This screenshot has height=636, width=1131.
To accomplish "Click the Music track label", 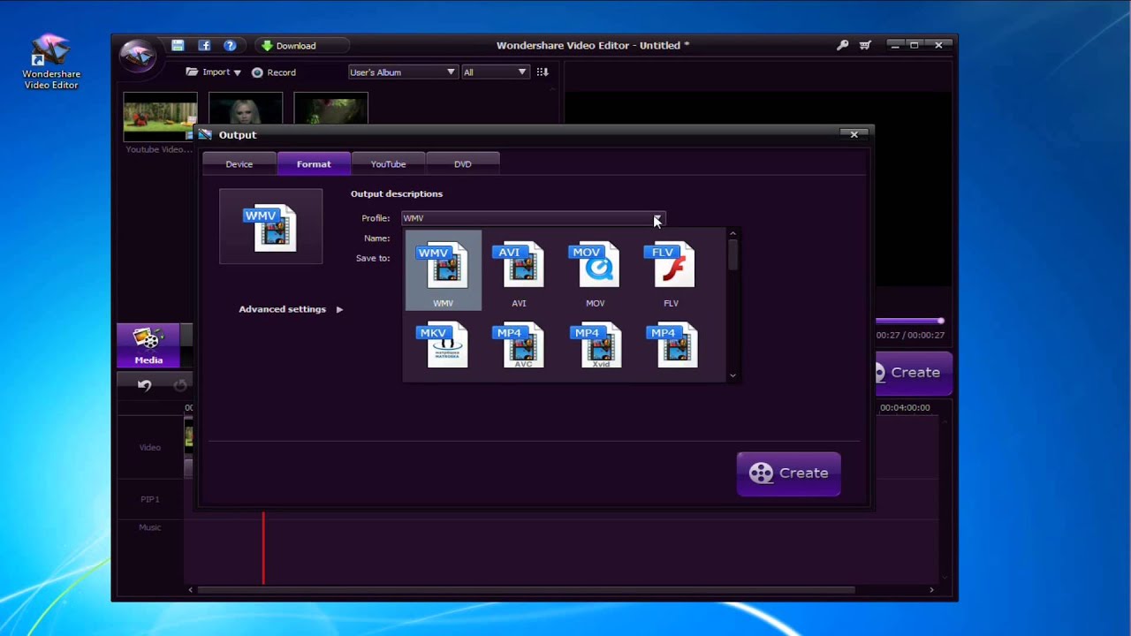I will point(150,527).
